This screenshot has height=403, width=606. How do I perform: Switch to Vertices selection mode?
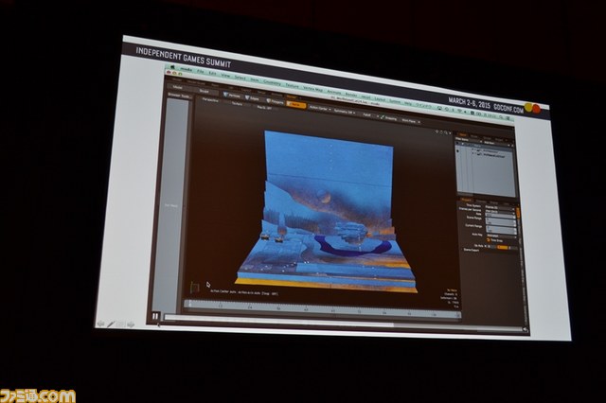click(x=232, y=96)
